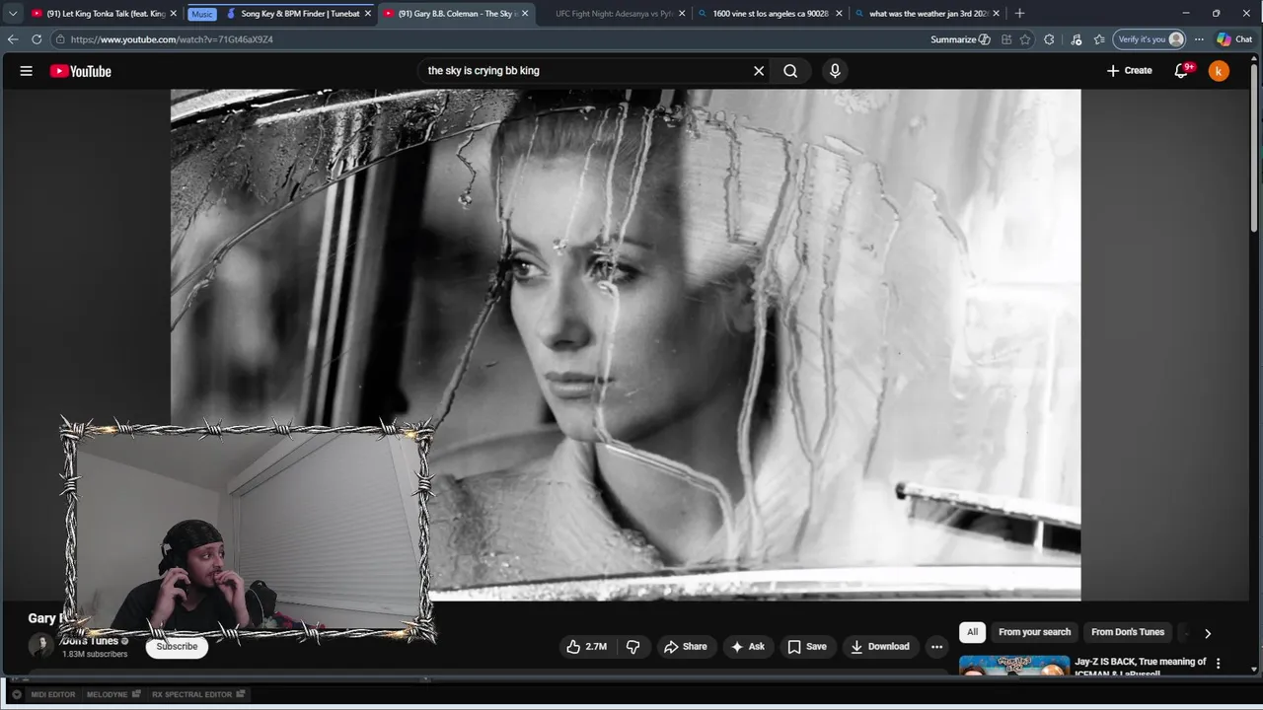Open the favorites list icon

pyautogui.click(x=1099, y=39)
